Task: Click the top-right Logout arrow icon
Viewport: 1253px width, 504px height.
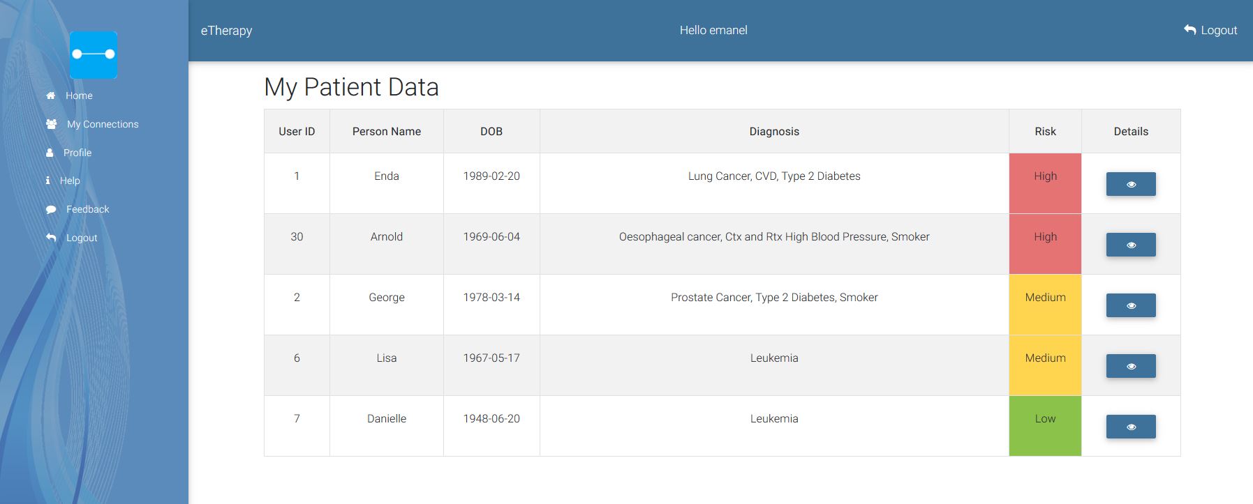Action: pos(1189,30)
